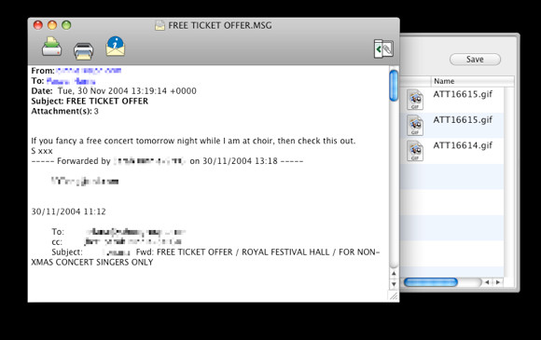Click the save message toolbar icon
541x340 pixels.
51,47
